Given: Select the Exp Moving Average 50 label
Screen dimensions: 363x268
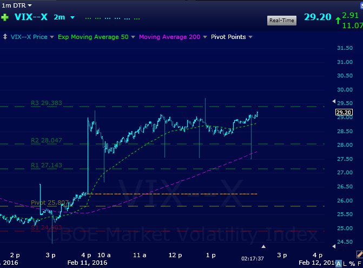Looking at the screenshot, I should tap(93, 37).
